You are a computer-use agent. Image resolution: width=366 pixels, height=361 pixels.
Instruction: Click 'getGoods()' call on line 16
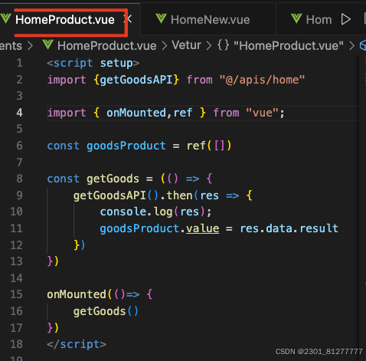[106, 311]
